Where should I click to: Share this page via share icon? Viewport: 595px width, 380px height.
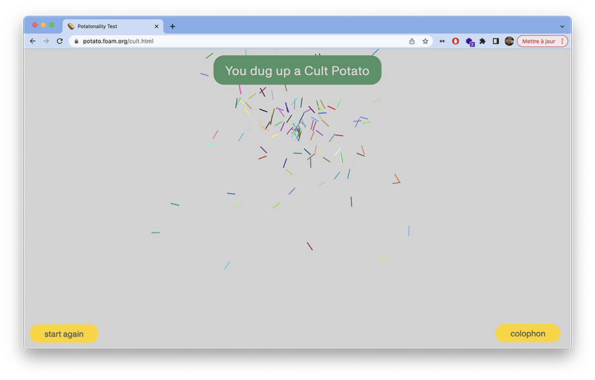(x=412, y=41)
